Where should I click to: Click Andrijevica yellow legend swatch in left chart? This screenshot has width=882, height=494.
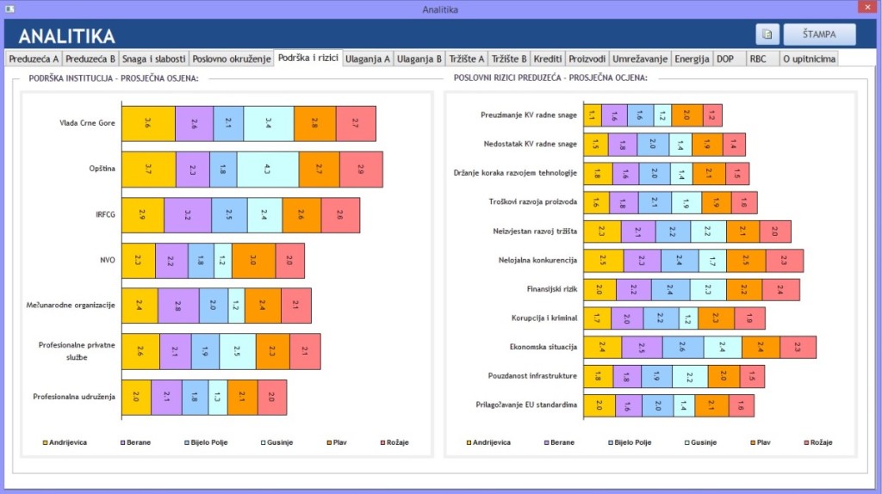pyautogui.click(x=46, y=442)
